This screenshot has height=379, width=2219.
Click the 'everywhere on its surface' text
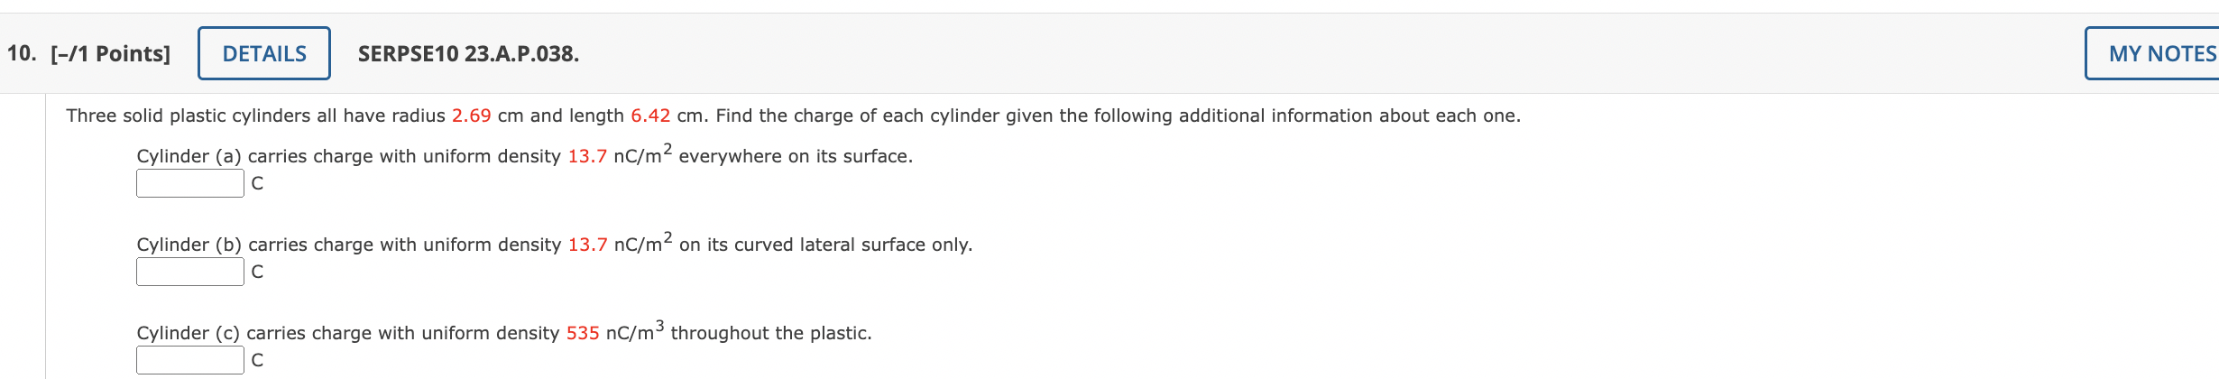tap(796, 156)
